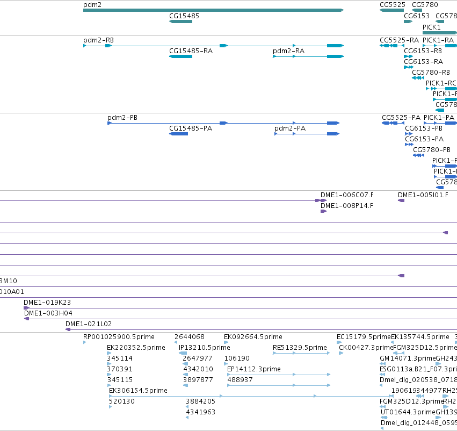Select the 345115 EST label
This screenshot has width=457, height=431.
click(120, 380)
